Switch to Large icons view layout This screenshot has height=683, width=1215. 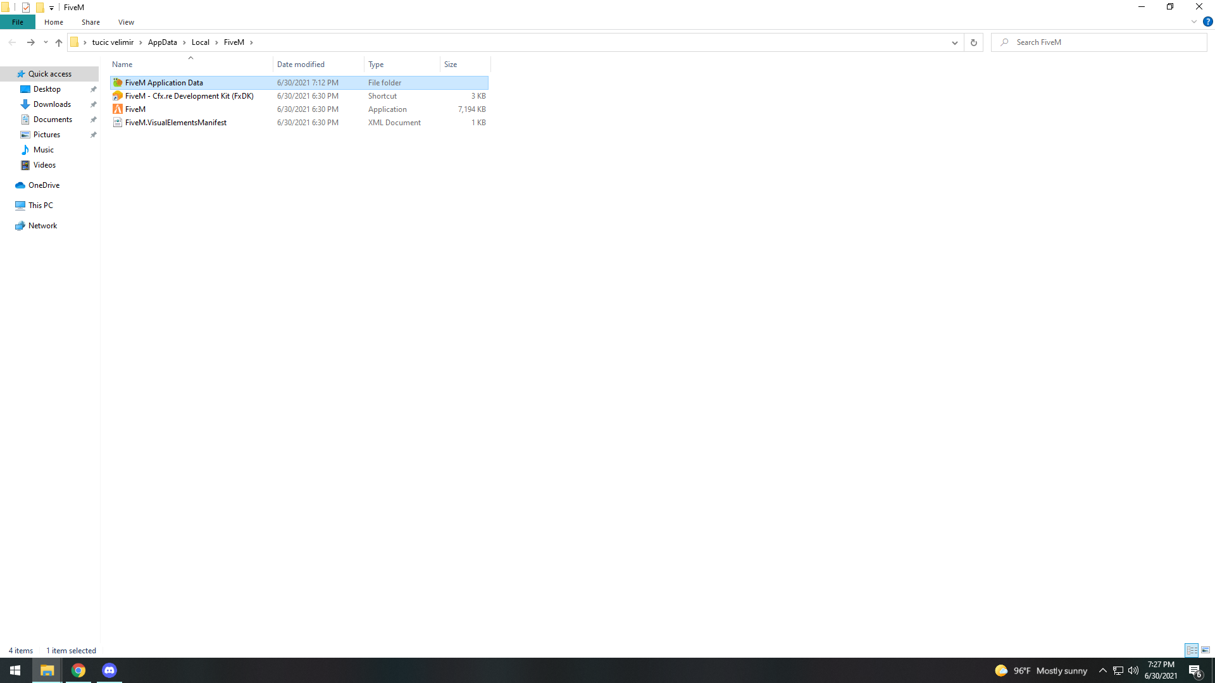coord(1206,650)
